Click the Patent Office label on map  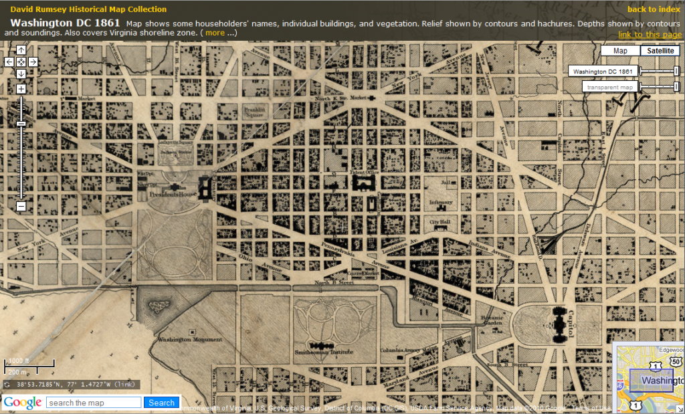tap(365, 173)
